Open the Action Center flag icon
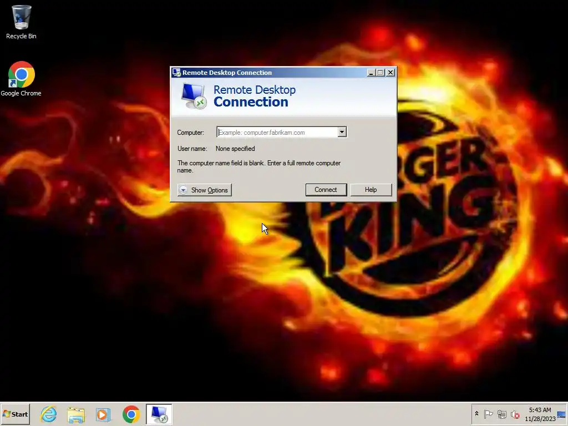 pos(488,414)
